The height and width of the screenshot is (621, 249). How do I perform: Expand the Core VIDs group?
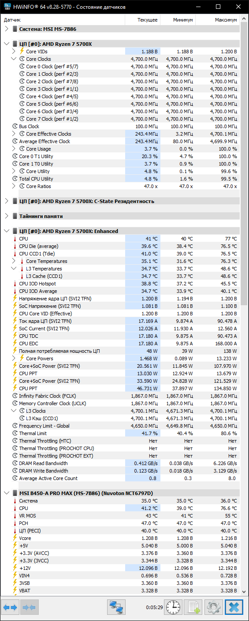click(x=13, y=52)
